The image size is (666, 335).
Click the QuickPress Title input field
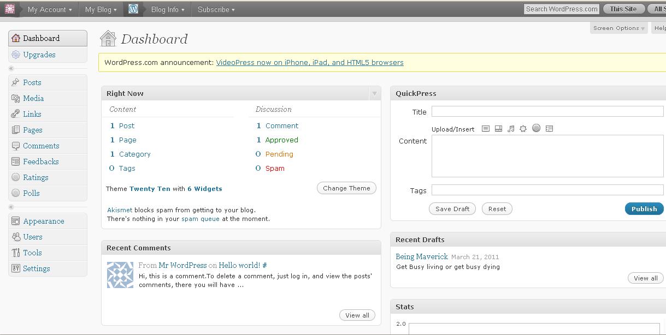tap(547, 111)
